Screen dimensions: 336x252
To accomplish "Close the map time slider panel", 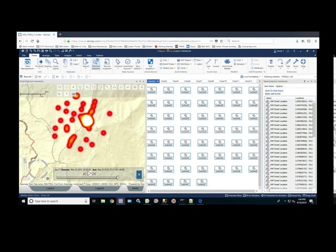I will (139, 174).
